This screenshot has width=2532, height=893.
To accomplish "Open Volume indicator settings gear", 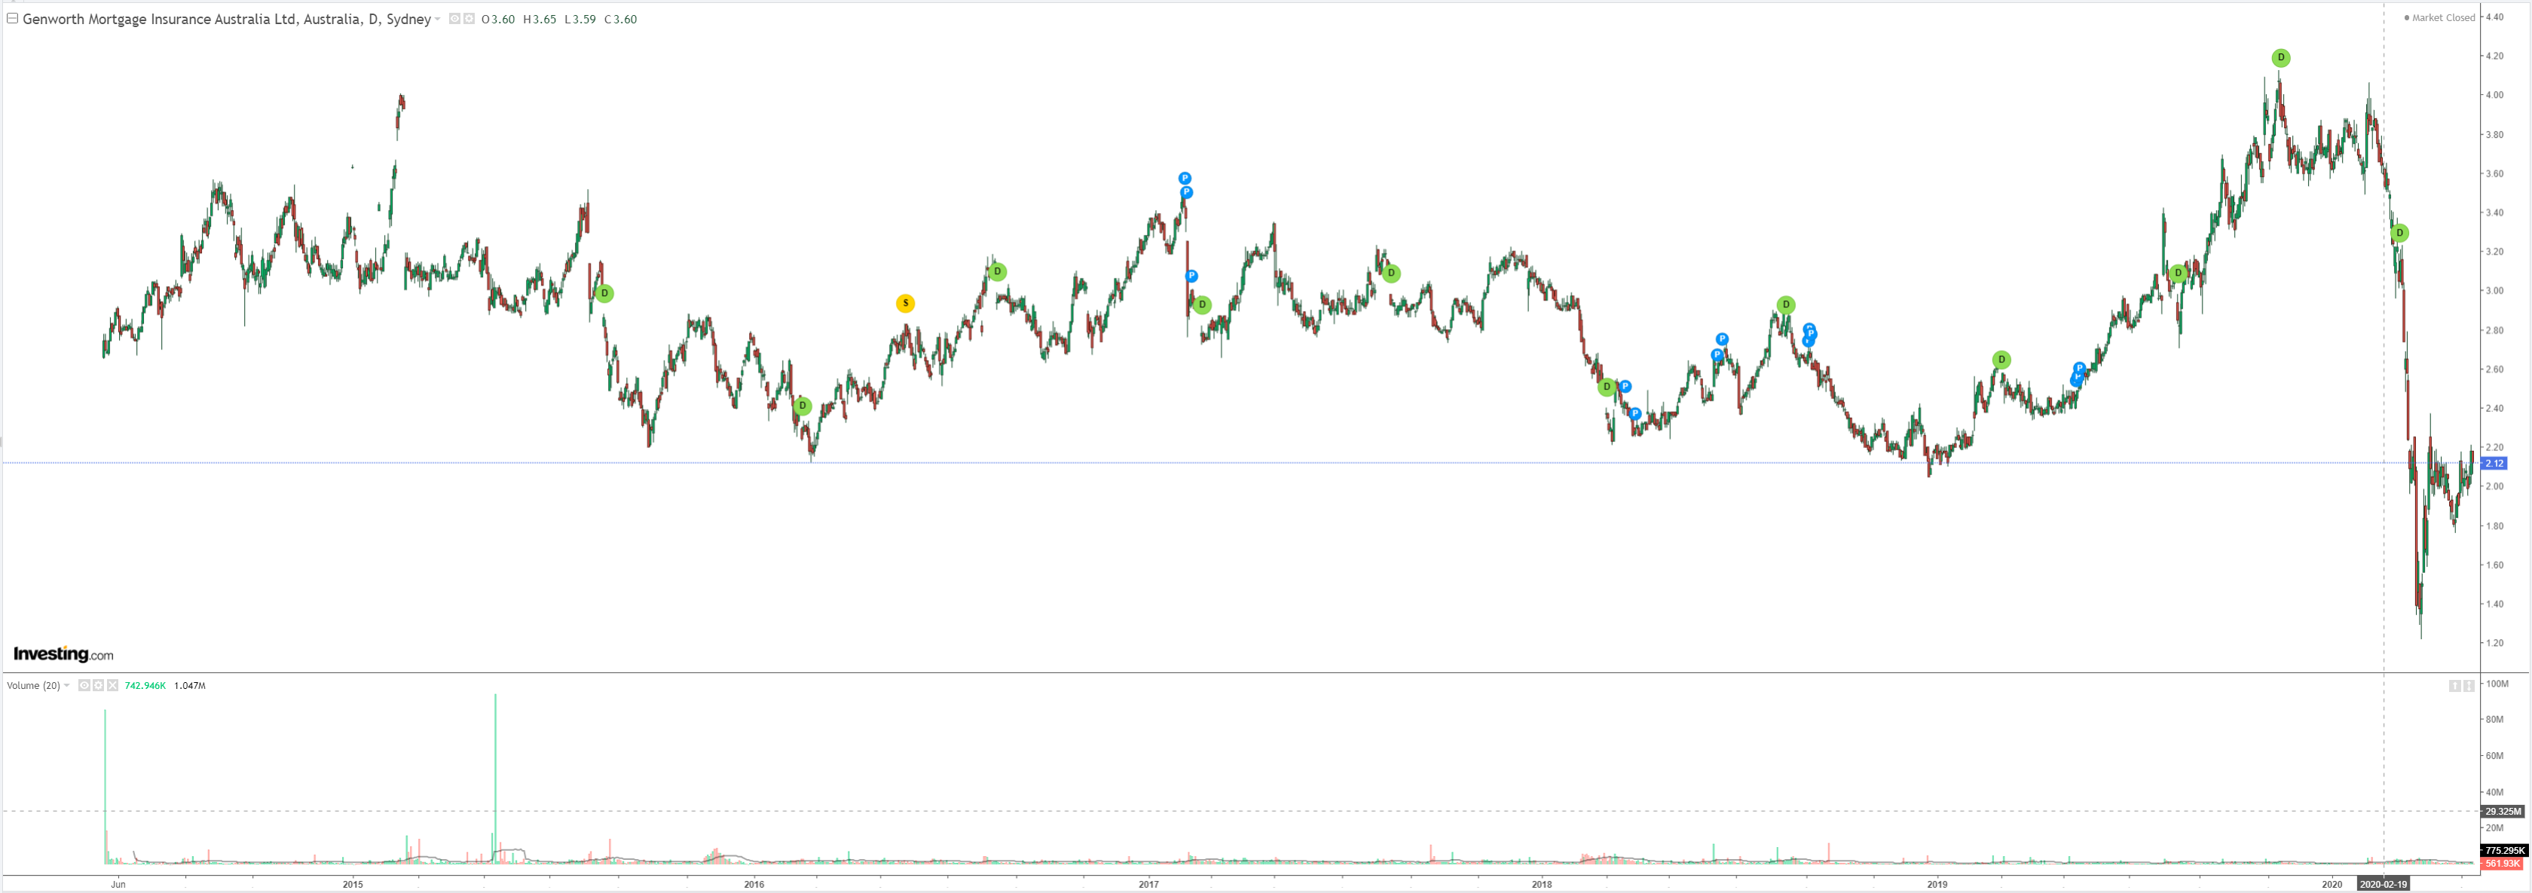I will (98, 686).
